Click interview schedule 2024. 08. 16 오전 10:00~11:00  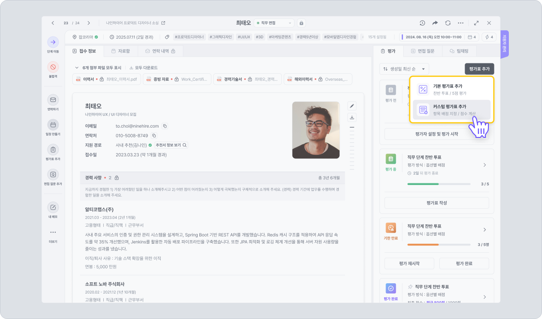[x=431, y=37]
